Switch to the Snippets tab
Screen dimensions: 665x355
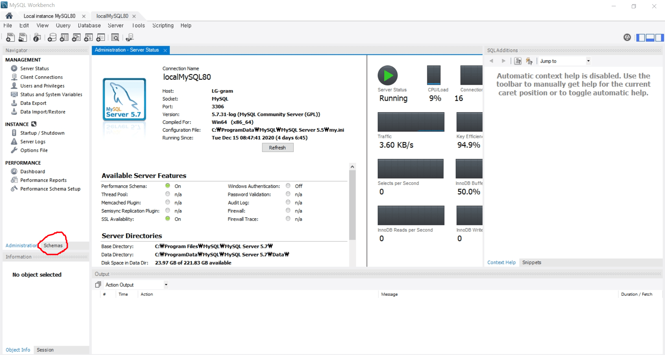tap(532, 263)
